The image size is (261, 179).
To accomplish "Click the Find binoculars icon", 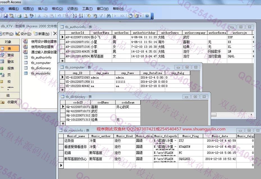I will pyautogui.click(x=108, y=16).
